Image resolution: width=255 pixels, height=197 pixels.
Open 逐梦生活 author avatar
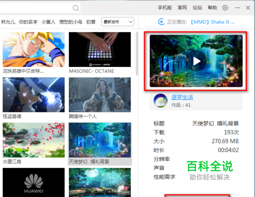pyautogui.click(x=160, y=101)
